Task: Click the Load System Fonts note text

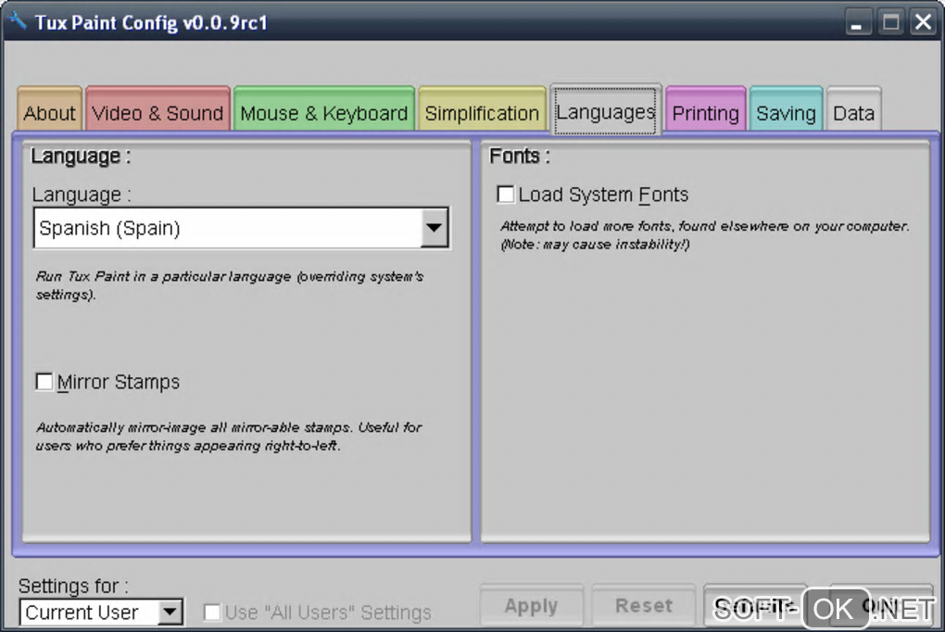Action: (x=704, y=235)
